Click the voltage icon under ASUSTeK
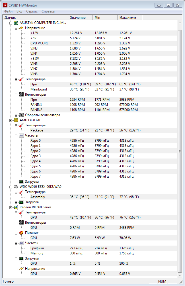 [x=21, y=28]
